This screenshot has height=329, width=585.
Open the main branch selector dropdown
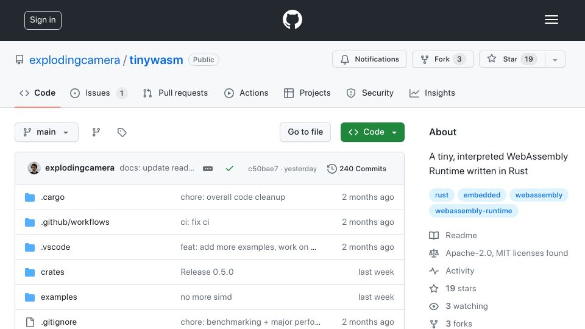click(x=46, y=132)
